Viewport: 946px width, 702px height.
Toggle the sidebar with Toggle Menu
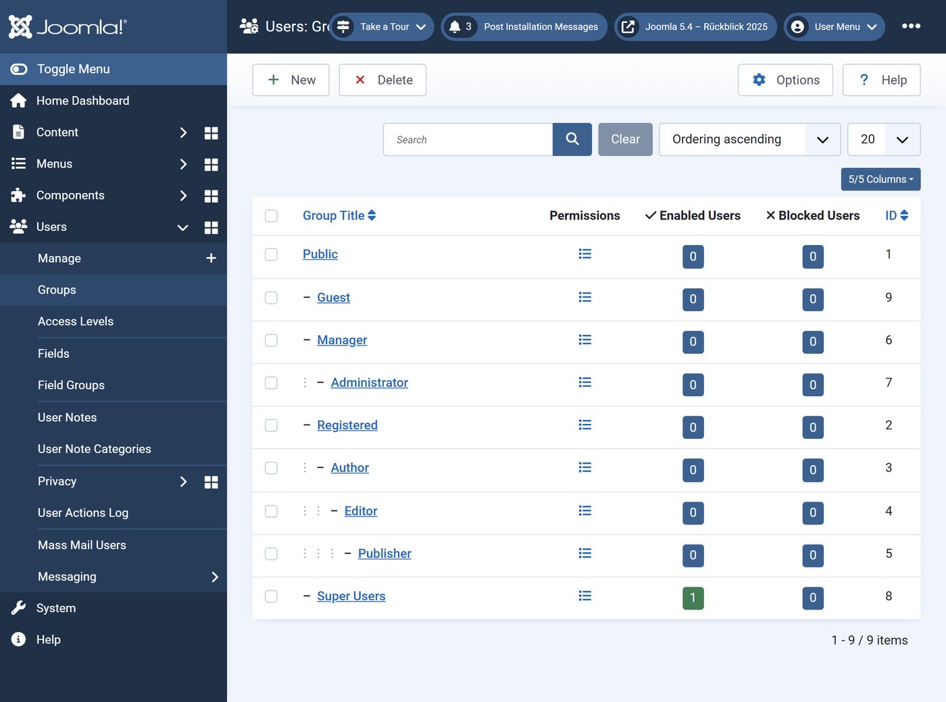114,69
